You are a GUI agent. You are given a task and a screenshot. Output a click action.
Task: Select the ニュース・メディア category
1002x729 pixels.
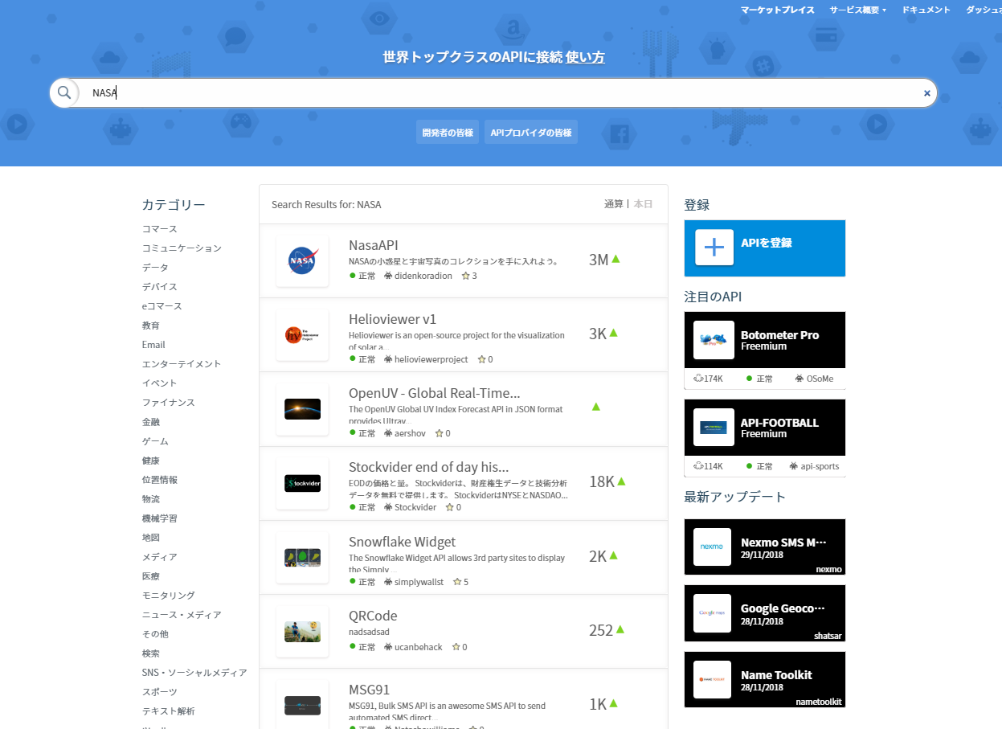182,615
